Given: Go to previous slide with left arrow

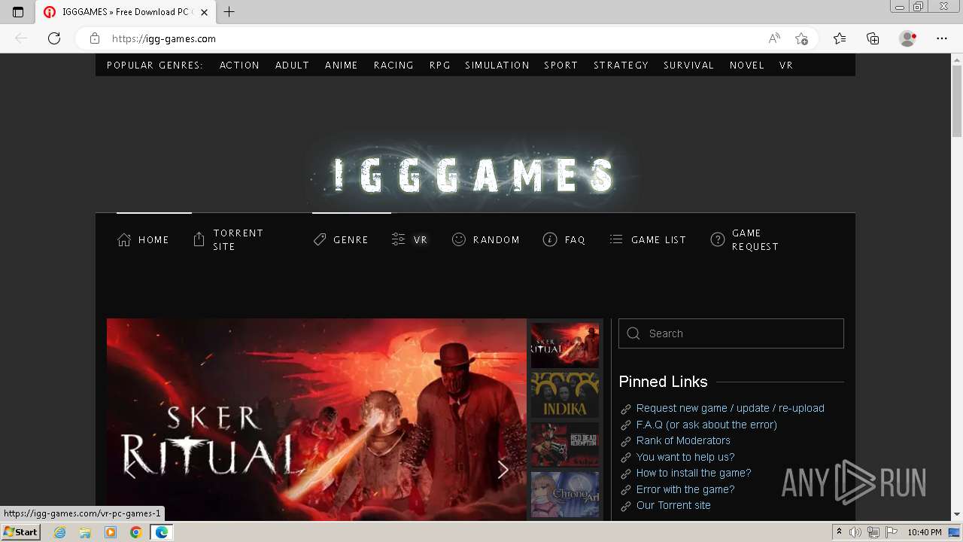Looking at the screenshot, I should click(x=130, y=470).
